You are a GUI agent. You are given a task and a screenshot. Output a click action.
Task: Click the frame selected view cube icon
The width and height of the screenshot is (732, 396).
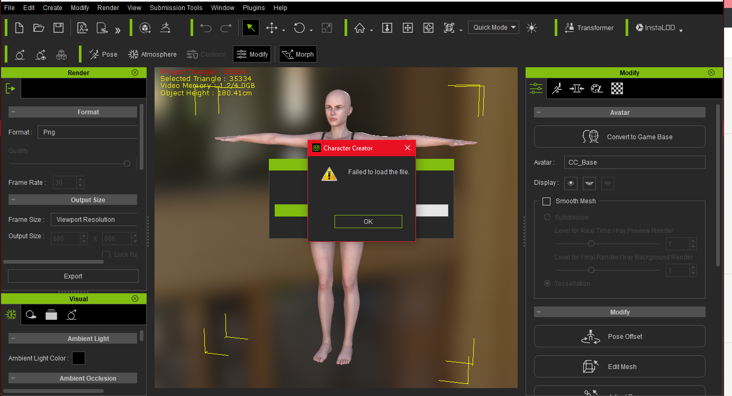(449, 28)
